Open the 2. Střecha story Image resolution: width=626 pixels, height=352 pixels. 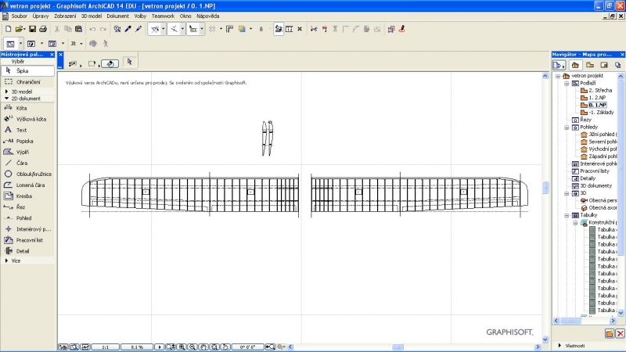[x=600, y=90]
